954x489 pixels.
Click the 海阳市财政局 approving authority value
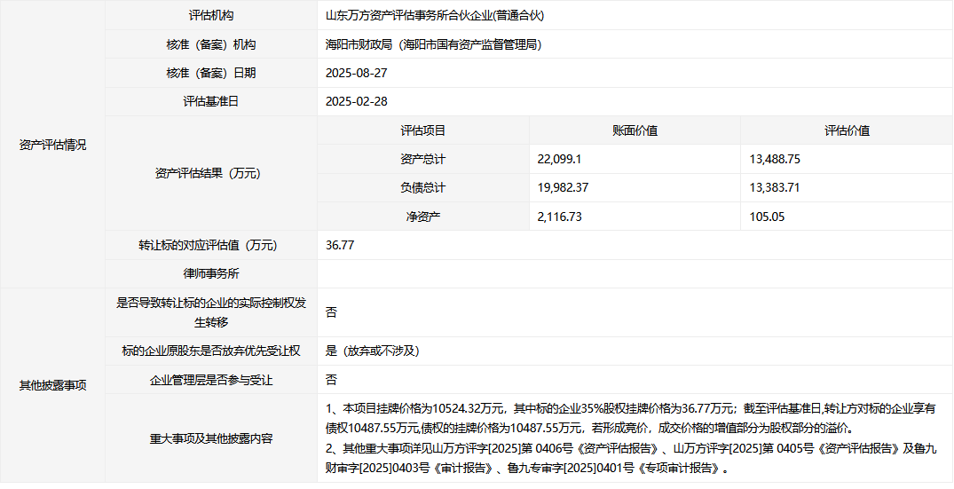tap(433, 44)
